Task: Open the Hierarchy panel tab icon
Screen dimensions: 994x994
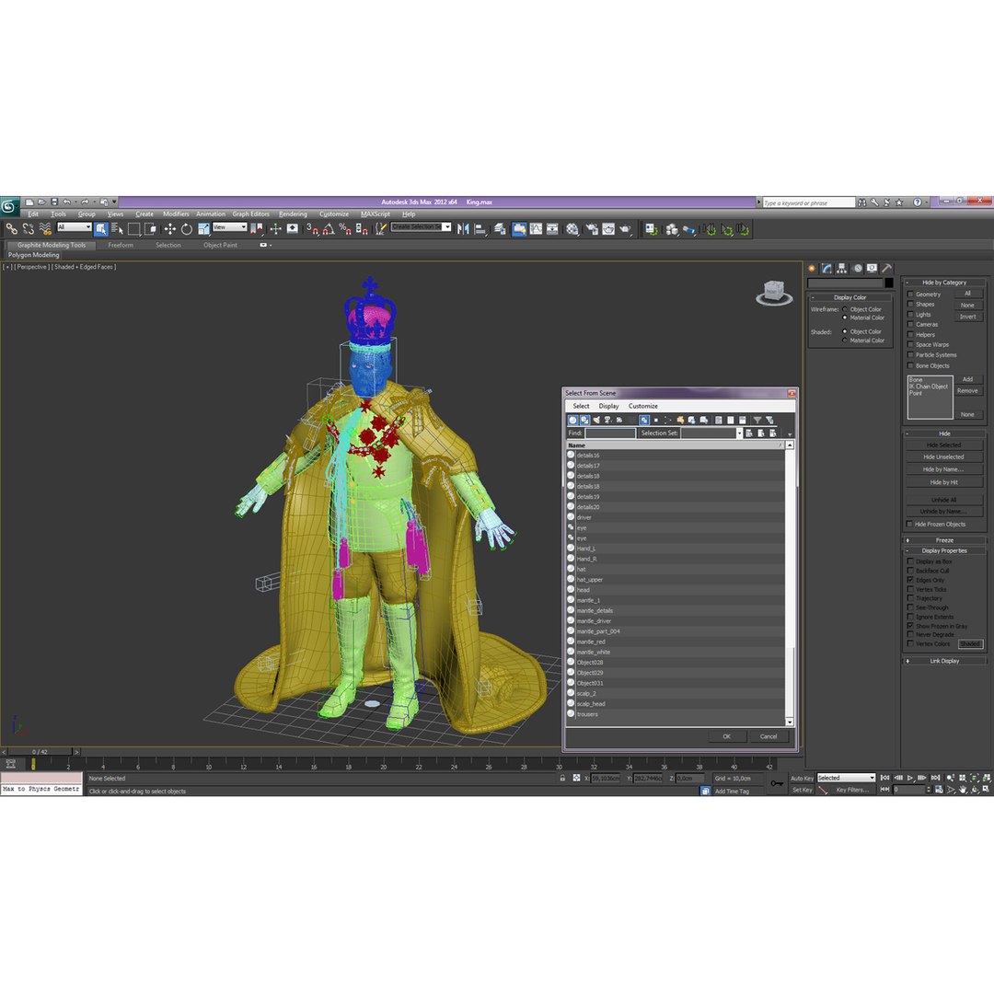Action: point(842,268)
